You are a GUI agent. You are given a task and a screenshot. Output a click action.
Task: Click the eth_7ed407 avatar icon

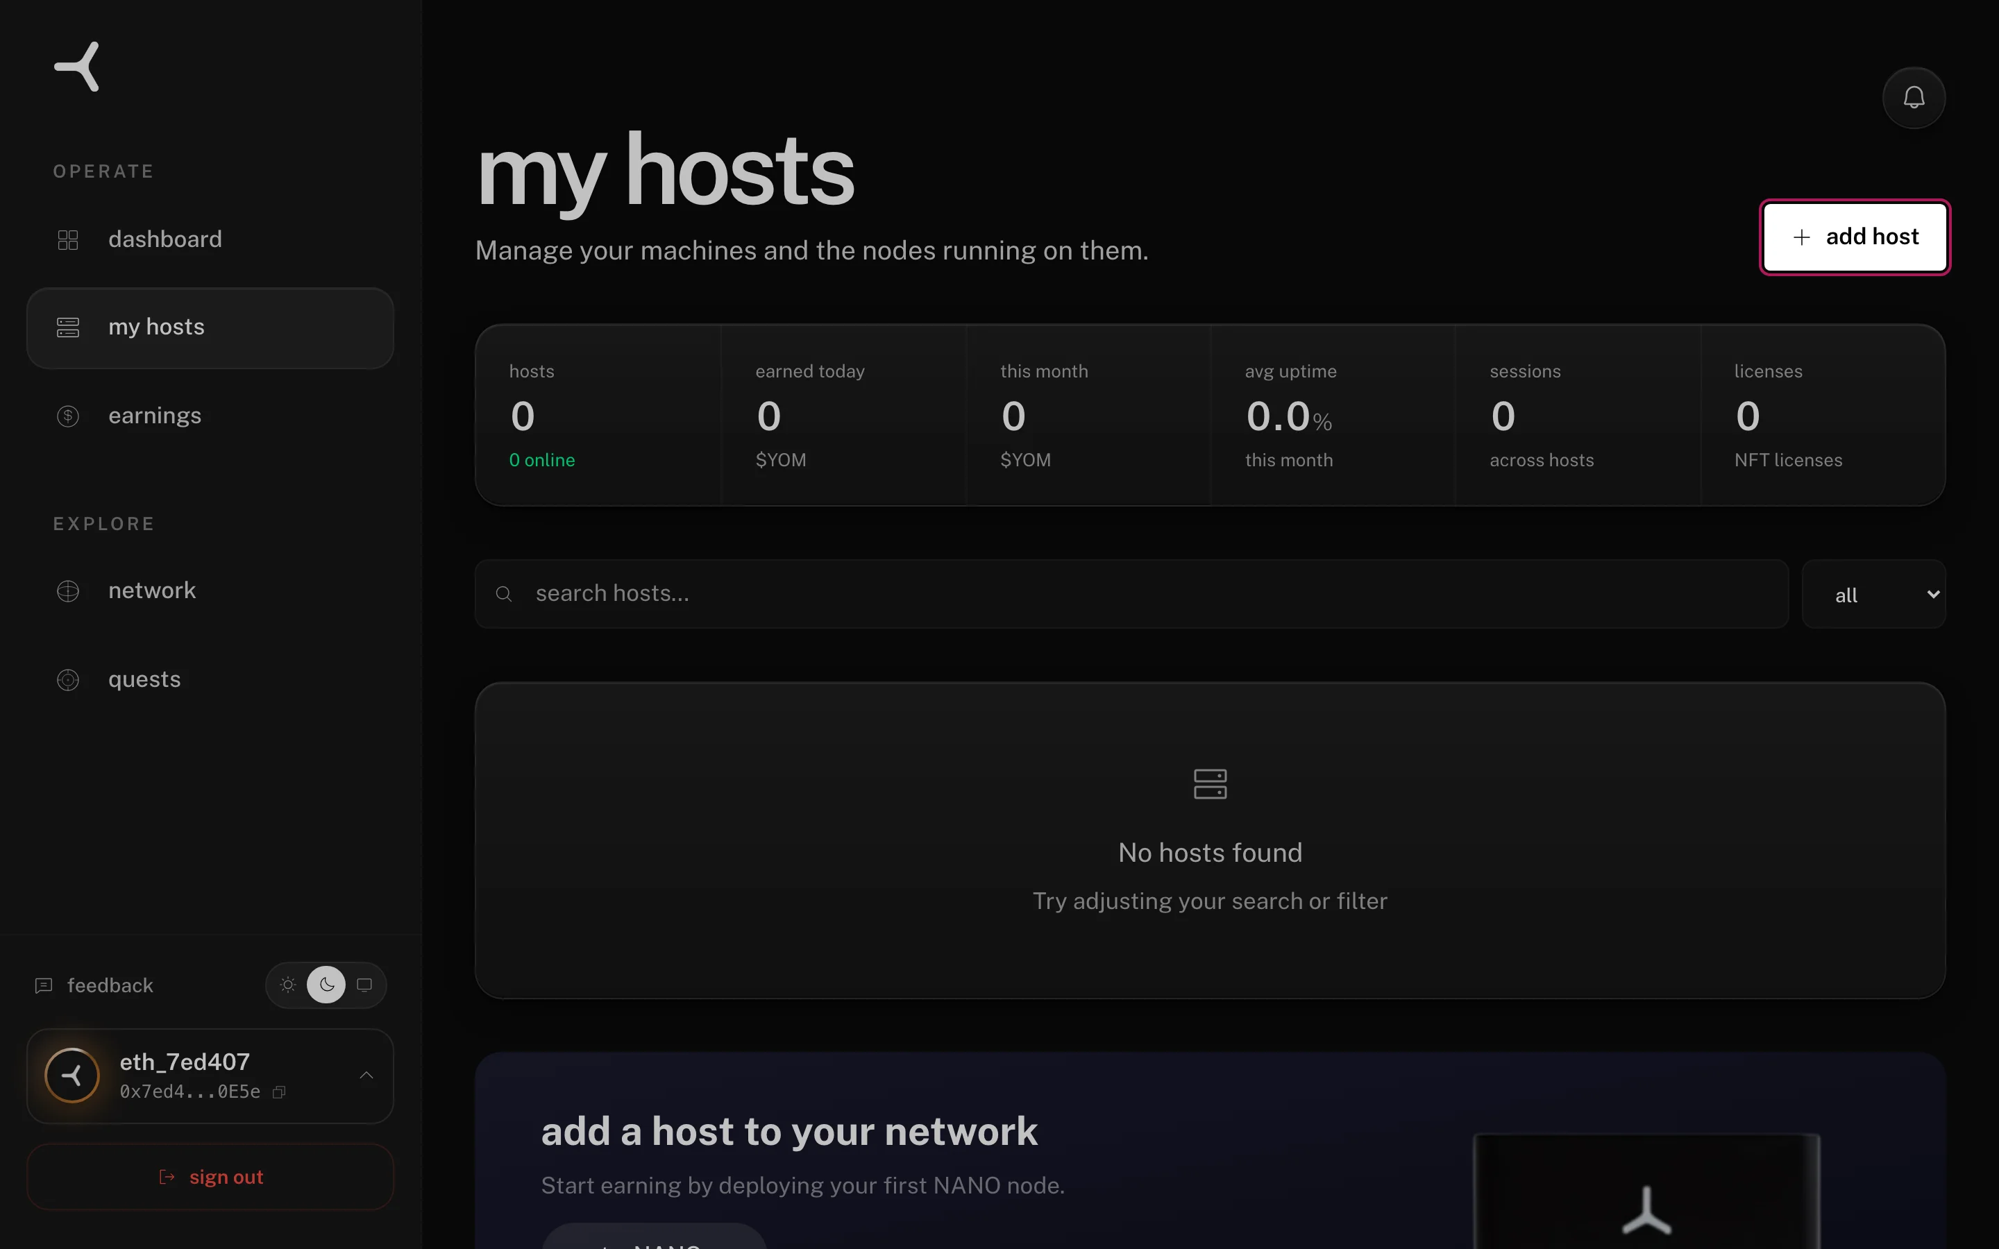[x=72, y=1076]
